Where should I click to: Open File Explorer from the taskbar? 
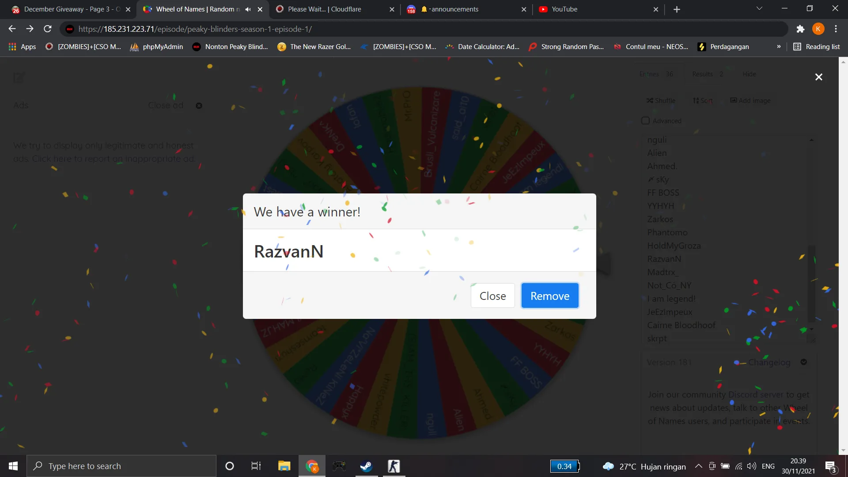coord(284,466)
